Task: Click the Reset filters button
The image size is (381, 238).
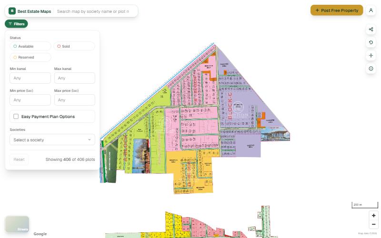Action: tap(19, 159)
